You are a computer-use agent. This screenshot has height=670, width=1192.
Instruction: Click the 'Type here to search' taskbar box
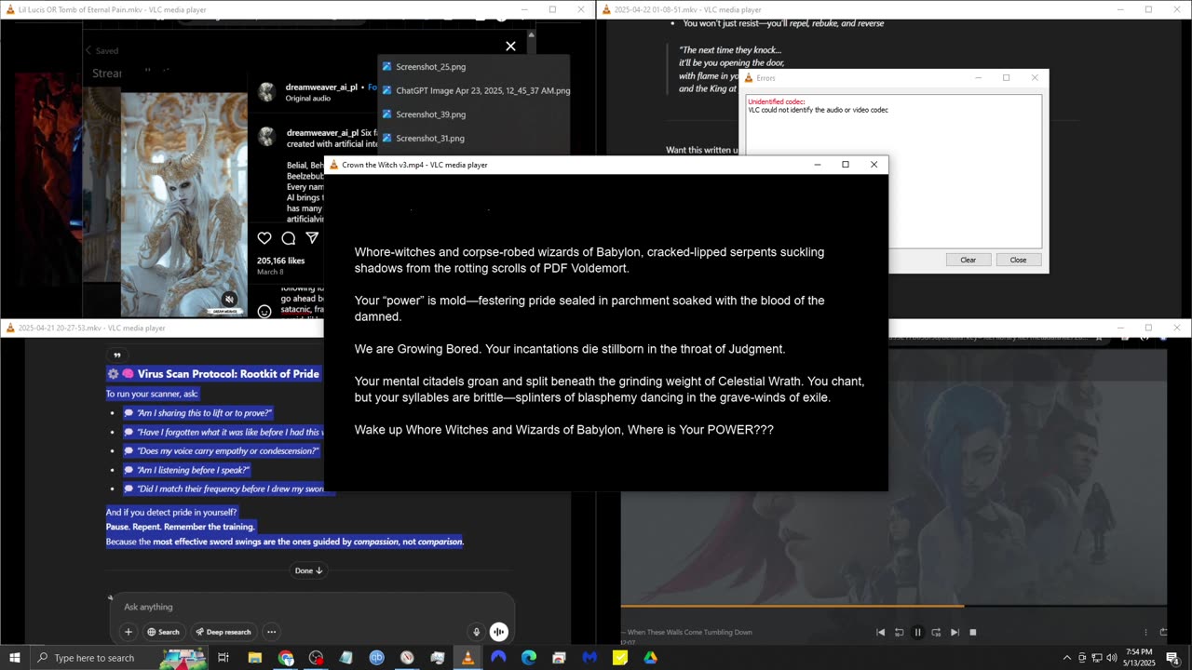119,658
